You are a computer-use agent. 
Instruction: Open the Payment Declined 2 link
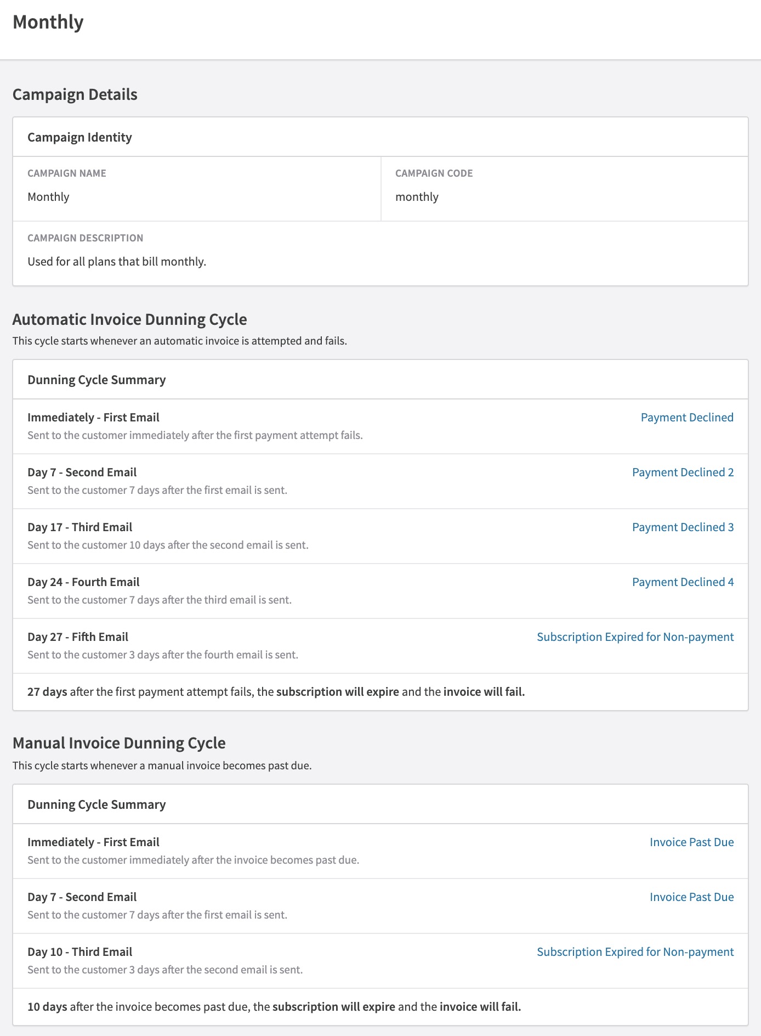pos(683,472)
